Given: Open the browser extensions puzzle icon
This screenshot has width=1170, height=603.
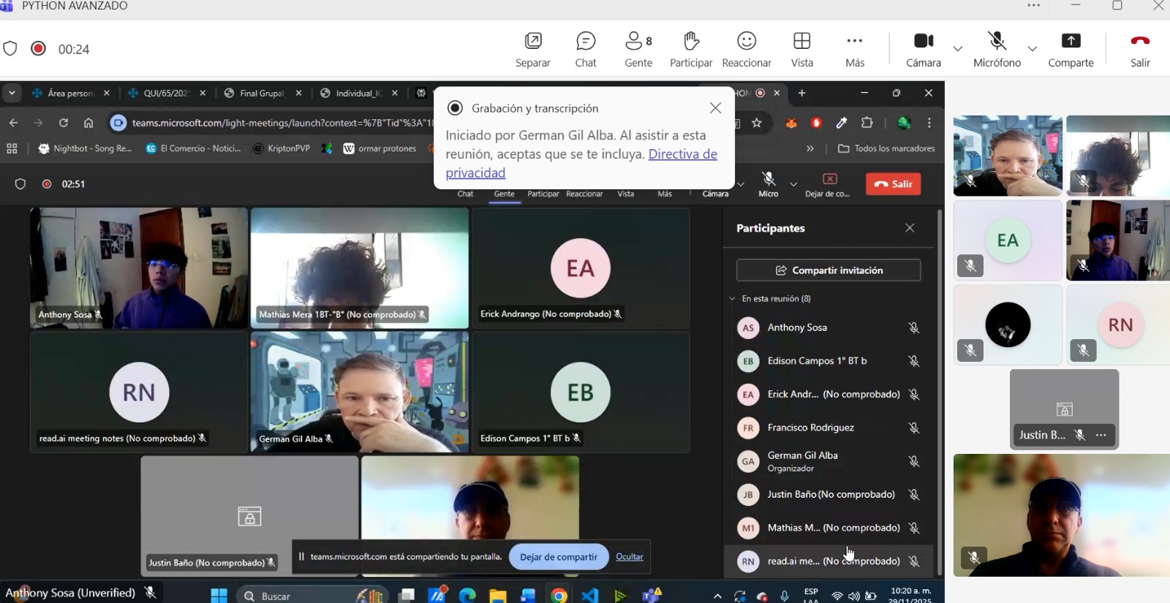Looking at the screenshot, I should (867, 123).
